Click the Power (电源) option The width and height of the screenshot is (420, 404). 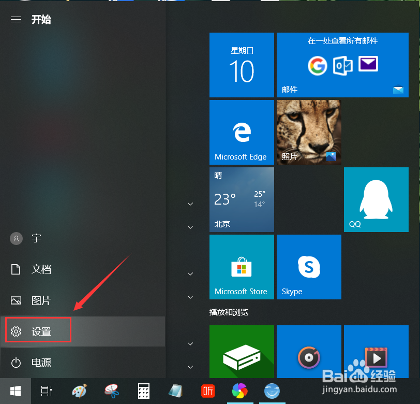coord(83,363)
